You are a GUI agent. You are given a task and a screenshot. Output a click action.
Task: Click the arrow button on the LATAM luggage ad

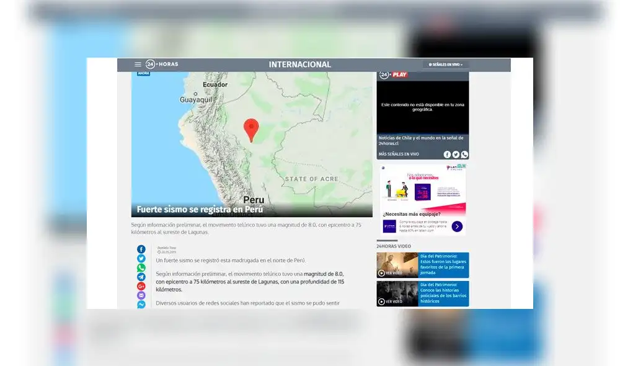[457, 226]
